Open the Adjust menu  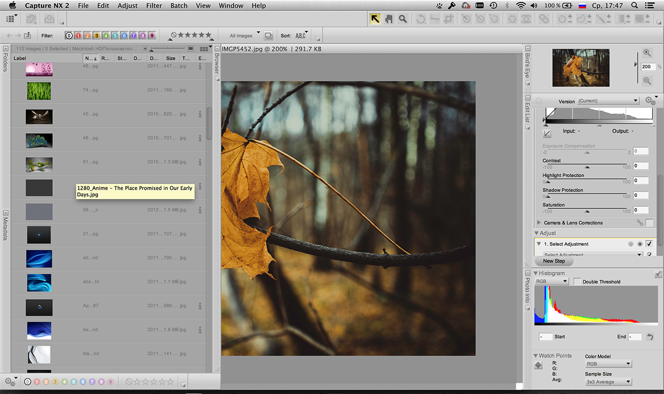127,6
